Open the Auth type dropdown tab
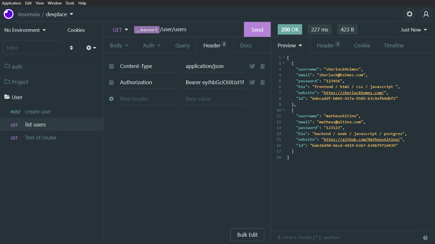Image resolution: width=435 pixels, height=244 pixels. pyautogui.click(x=152, y=45)
